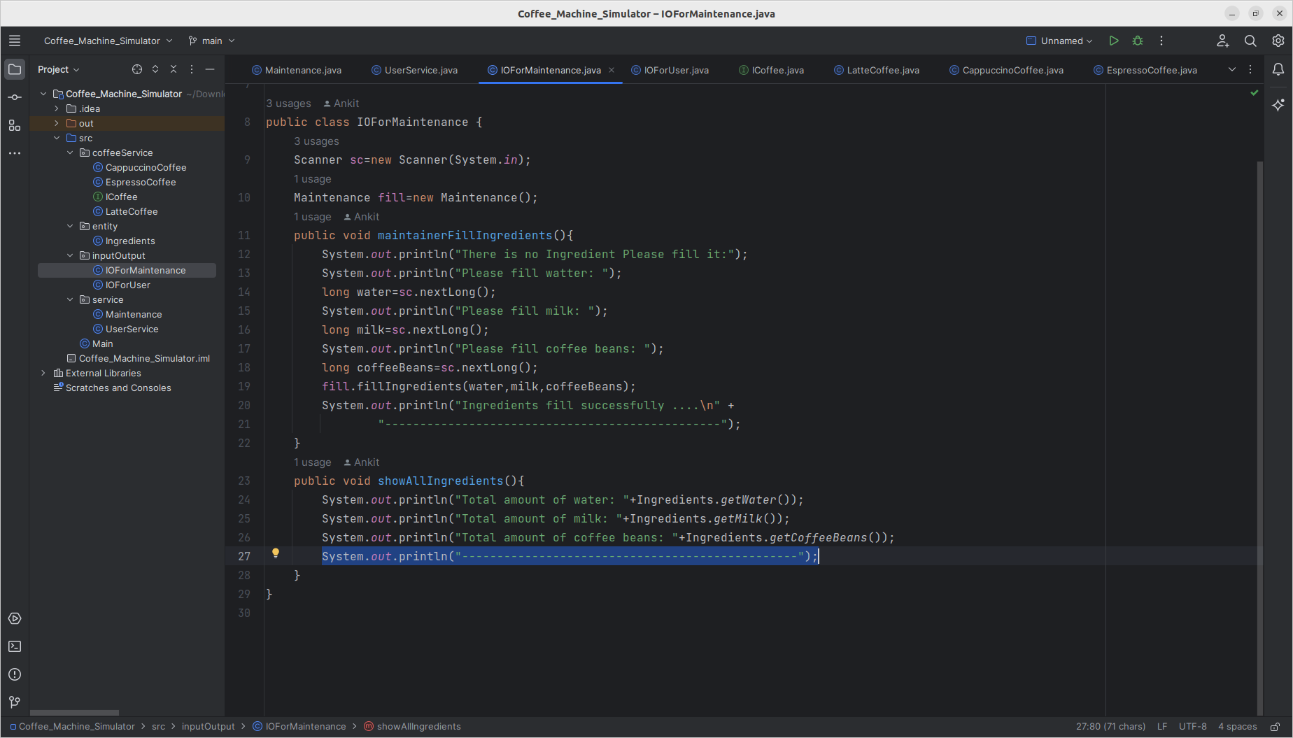The image size is (1293, 738).
Task: Open more run actions menu
Action: click(1161, 41)
